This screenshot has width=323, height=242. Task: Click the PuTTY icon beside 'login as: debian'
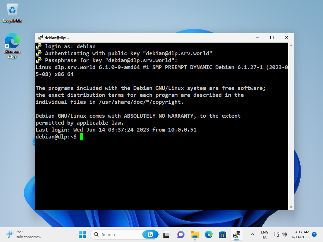(39, 46)
